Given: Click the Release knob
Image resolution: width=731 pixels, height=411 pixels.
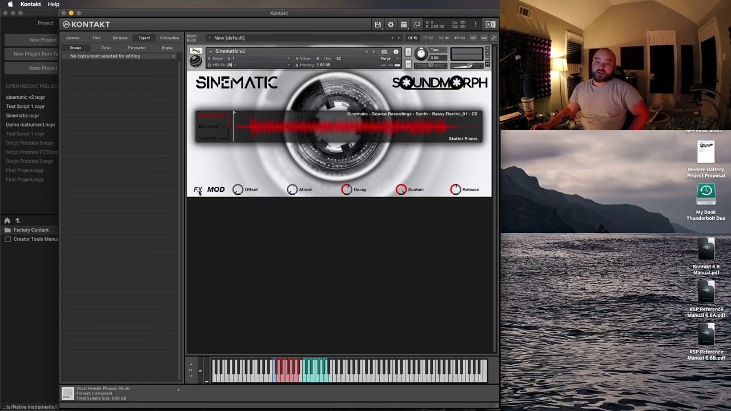Looking at the screenshot, I should click(455, 190).
